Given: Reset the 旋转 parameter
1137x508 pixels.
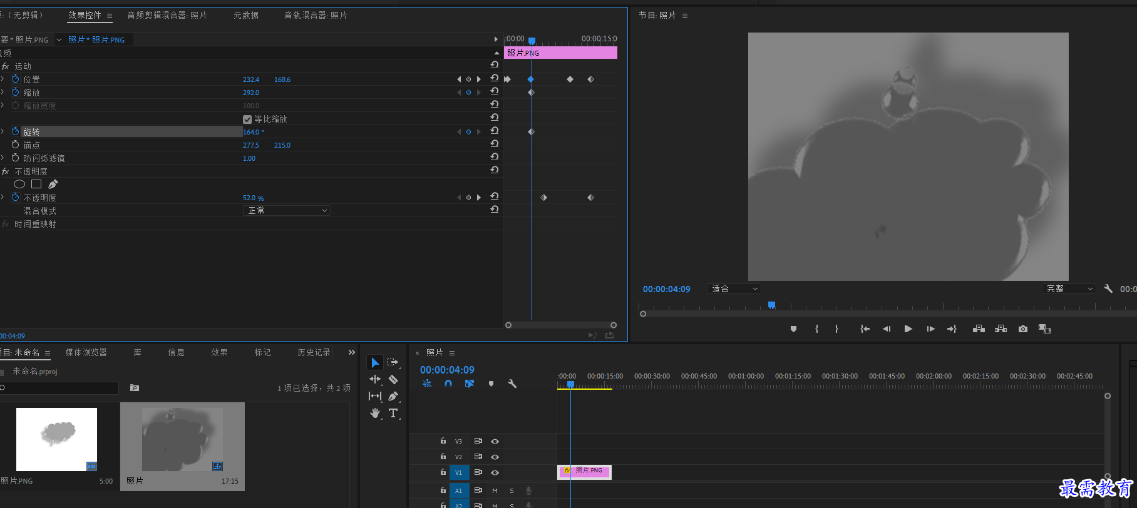Looking at the screenshot, I should coord(495,131).
